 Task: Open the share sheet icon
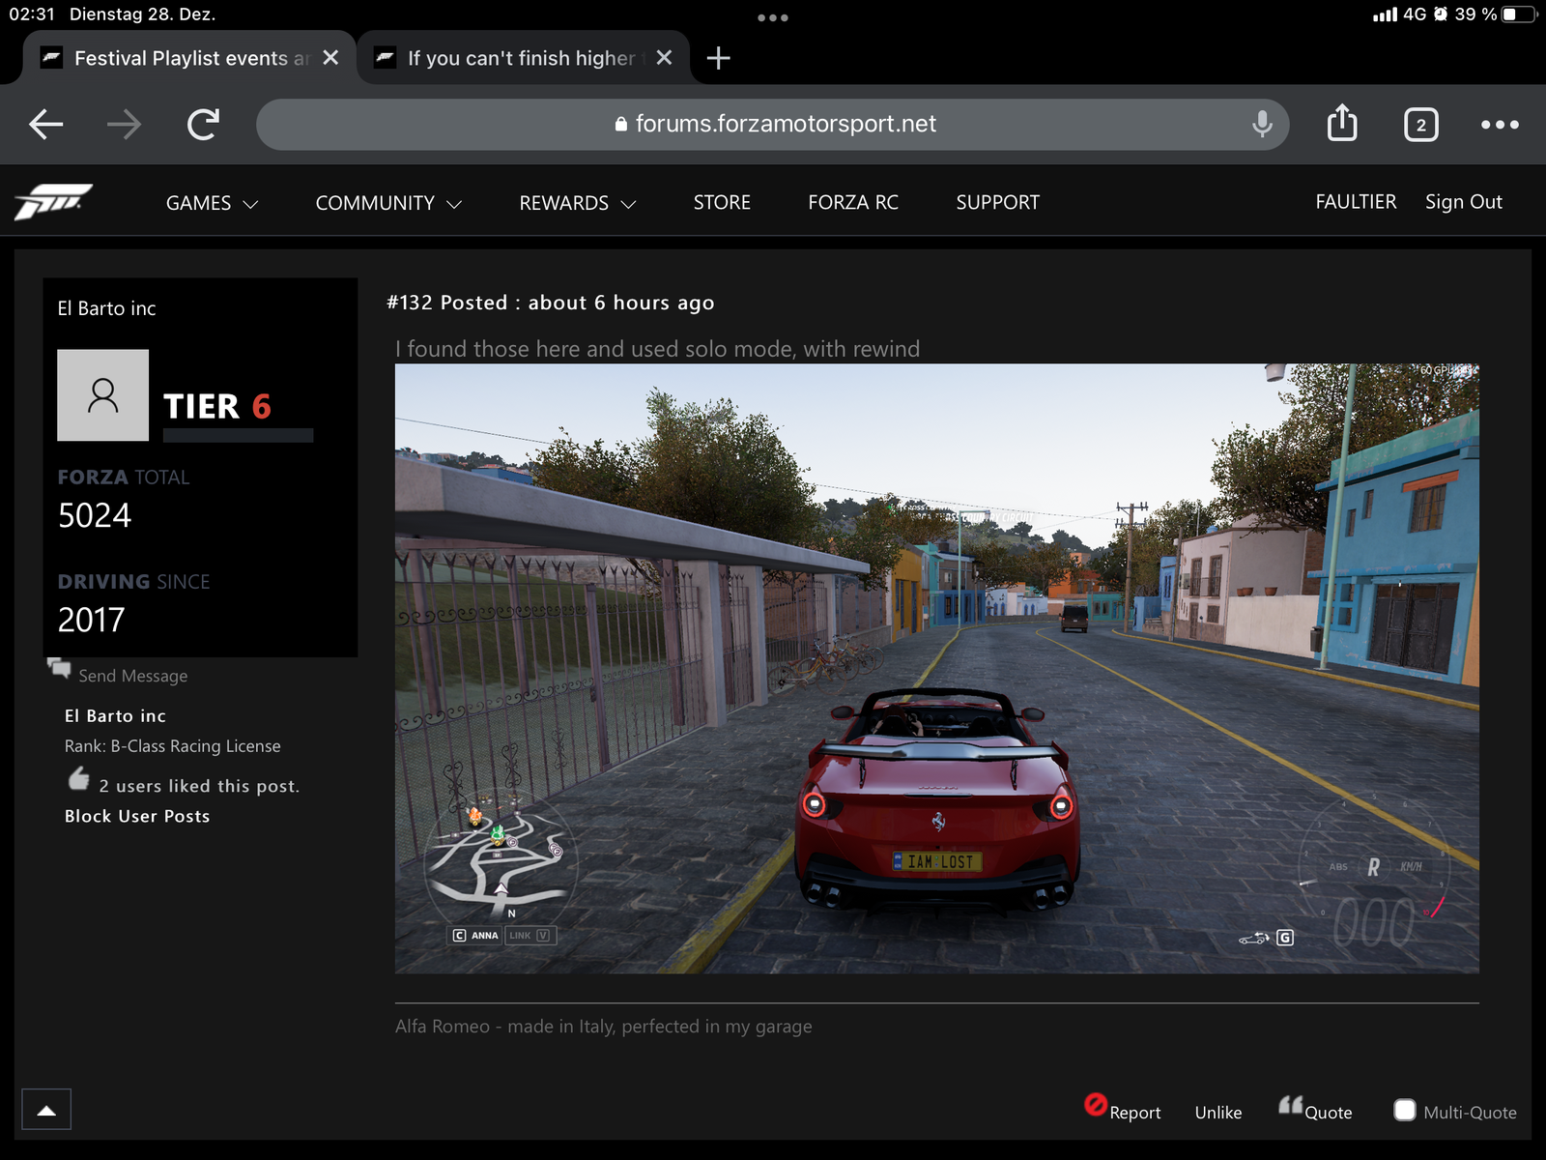click(1342, 123)
